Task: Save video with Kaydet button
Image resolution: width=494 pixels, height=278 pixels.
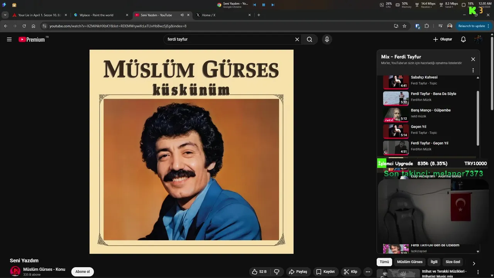Action: (325, 272)
